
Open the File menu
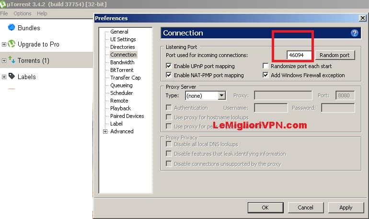point(4,13)
